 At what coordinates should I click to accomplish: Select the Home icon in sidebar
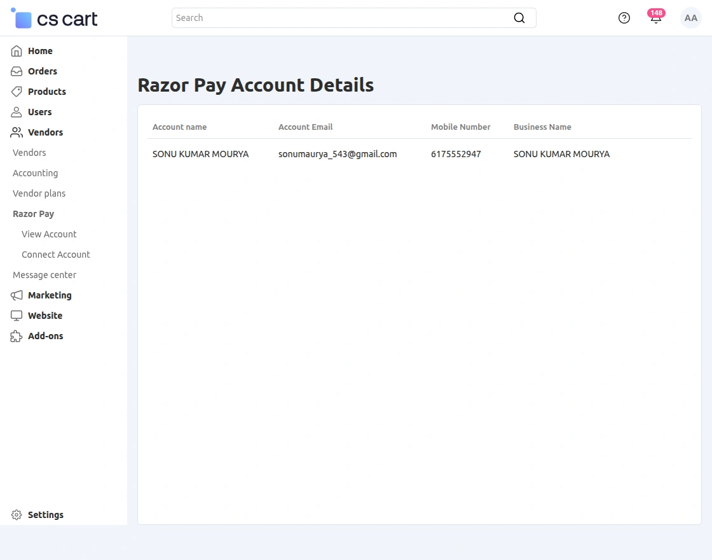(x=15, y=51)
